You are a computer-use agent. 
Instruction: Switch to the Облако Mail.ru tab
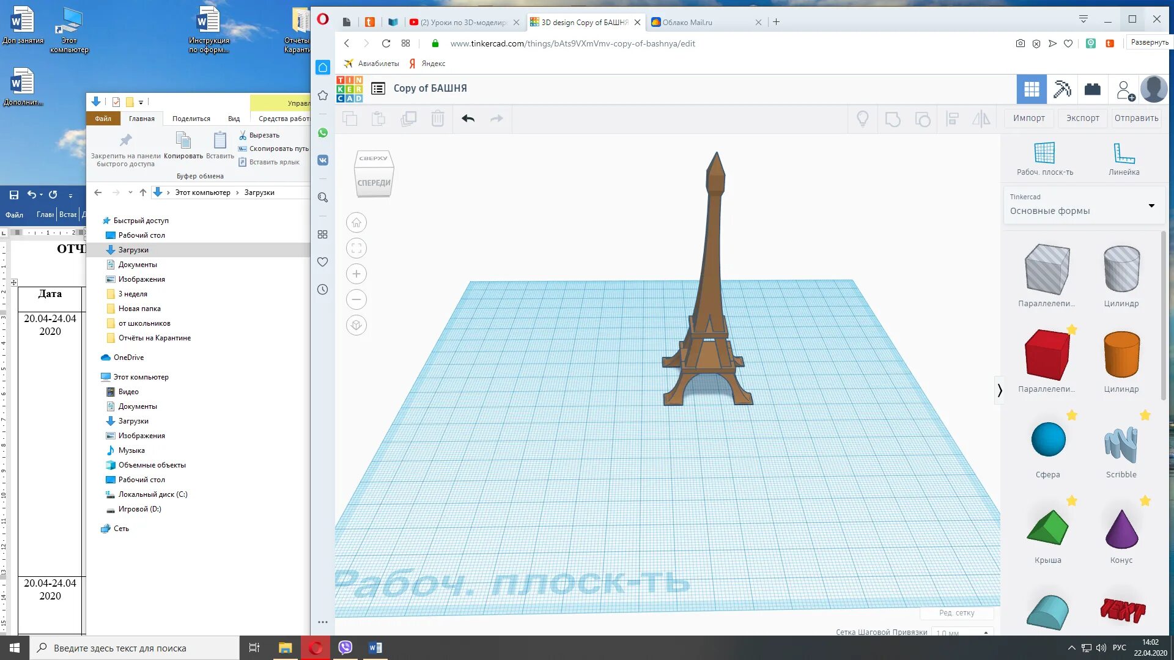(x=706, y=22)
